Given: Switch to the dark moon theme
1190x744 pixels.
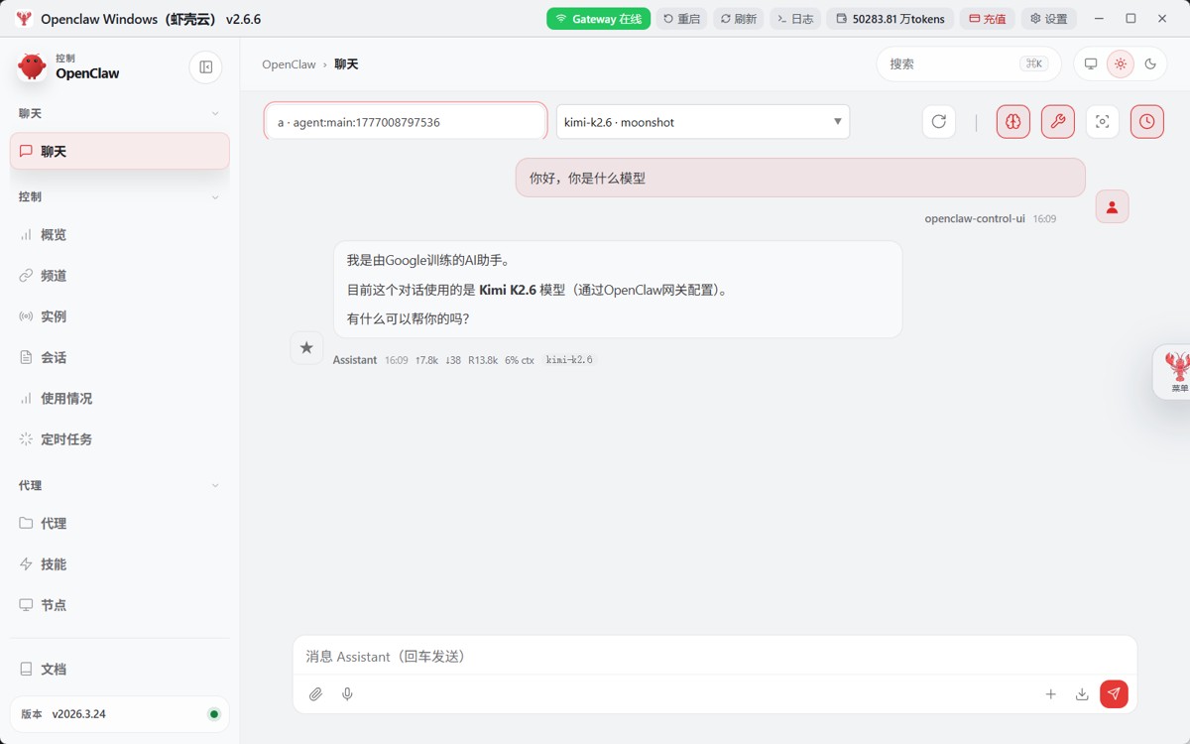Looking at the screenshot, I should [x=1150, y=64].
